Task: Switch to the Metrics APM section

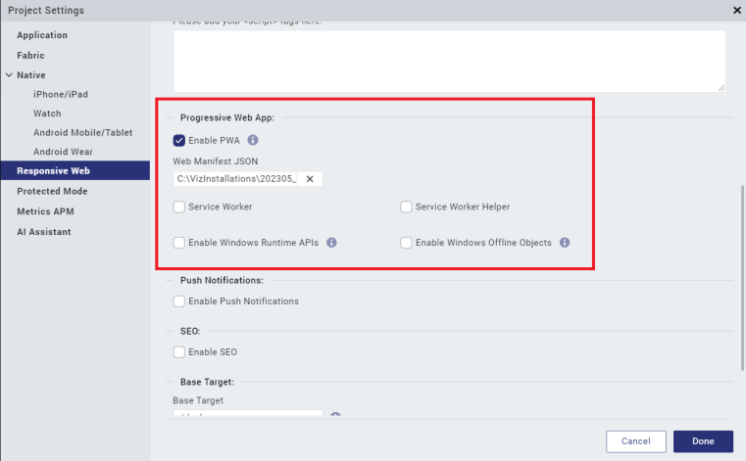Action: (x=45, y=211)
